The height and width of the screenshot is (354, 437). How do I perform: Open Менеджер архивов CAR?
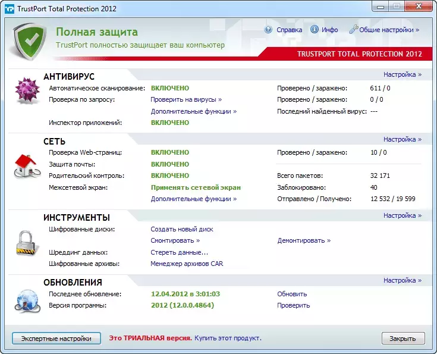point(187,264)
